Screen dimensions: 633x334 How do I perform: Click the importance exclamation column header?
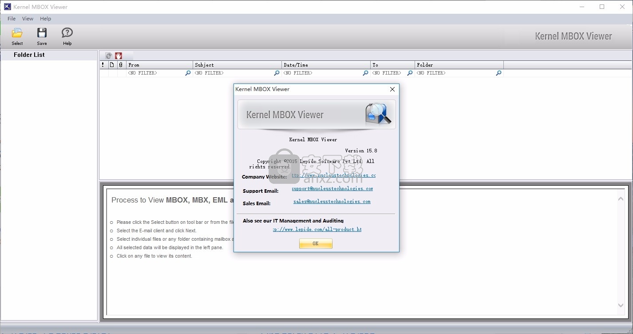pos(103,65)
